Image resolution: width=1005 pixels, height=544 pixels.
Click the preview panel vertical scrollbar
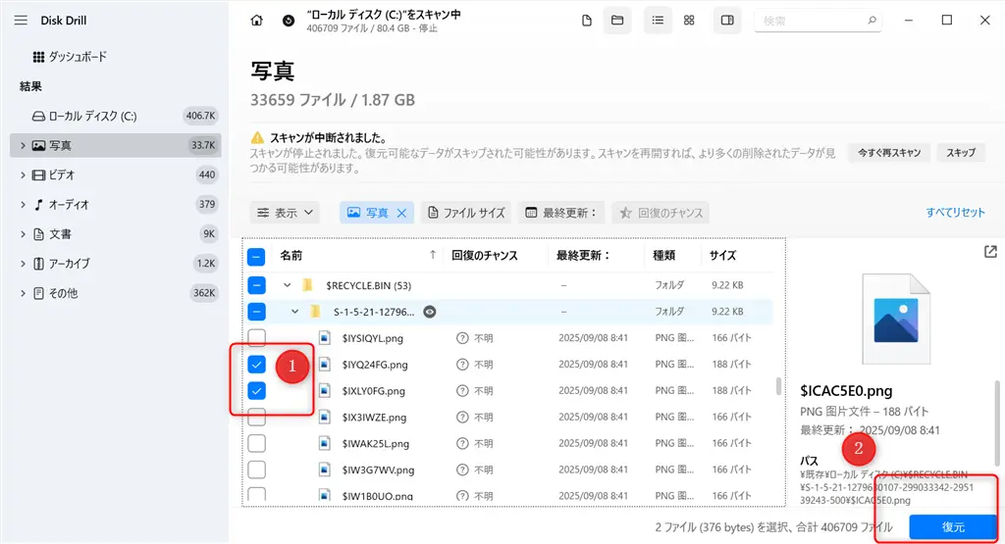(997, 422)
